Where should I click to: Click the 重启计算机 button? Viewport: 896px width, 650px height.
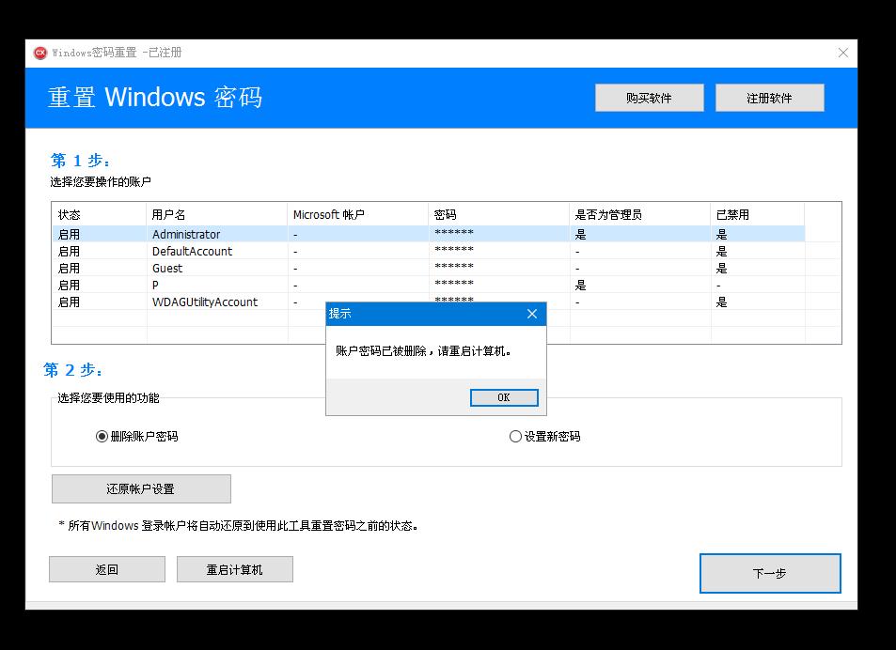coord(235,569)
